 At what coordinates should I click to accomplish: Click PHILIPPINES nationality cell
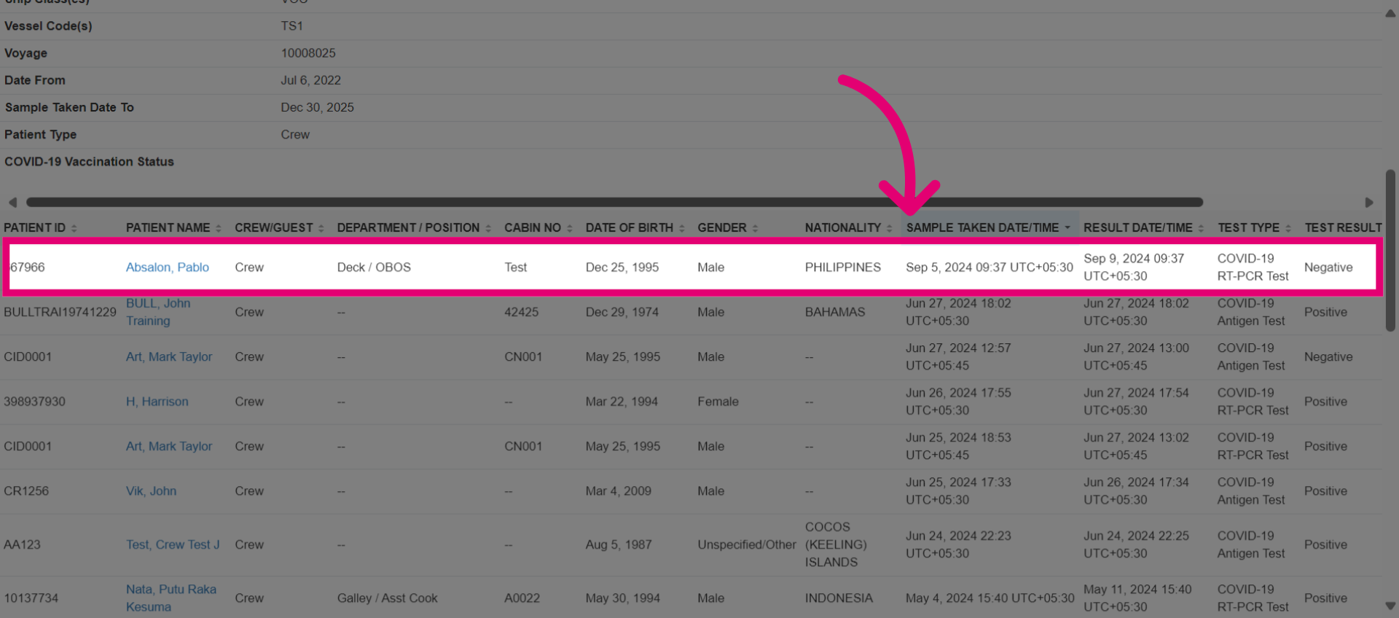click(x=843, y=267)
